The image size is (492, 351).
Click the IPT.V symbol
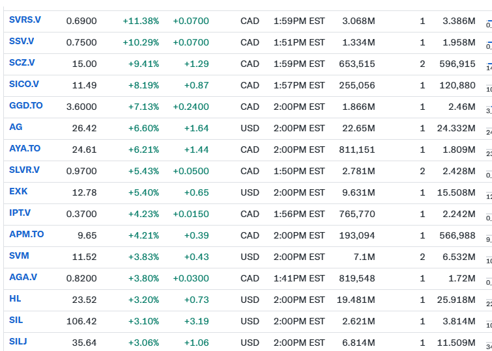(20, 213)
